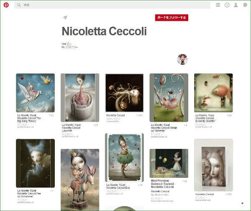This screenshot has width=251, height=211.
Task: Open the blue-haired fairy pin image
Action: point(36,163)
